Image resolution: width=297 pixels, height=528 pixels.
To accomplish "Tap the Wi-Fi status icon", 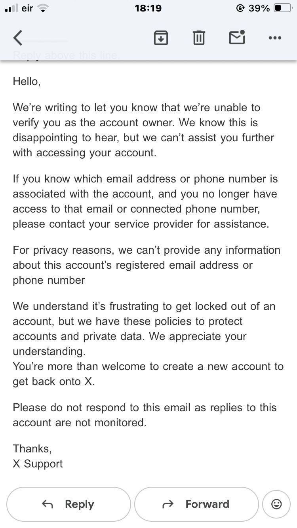I will pos(42,8).
